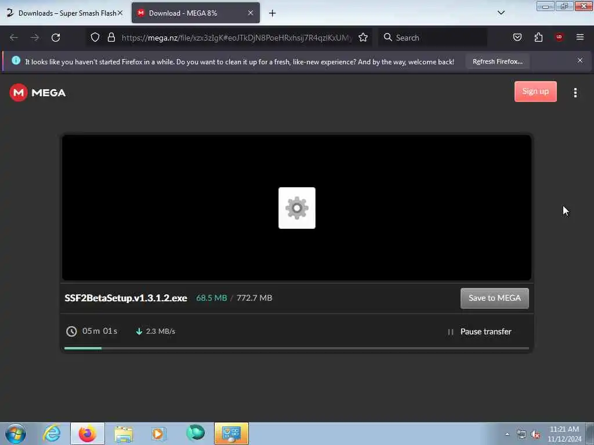Click Save to MEGA button
The height and width of the screenshot is (445, 594).
[x=494, y=298]
